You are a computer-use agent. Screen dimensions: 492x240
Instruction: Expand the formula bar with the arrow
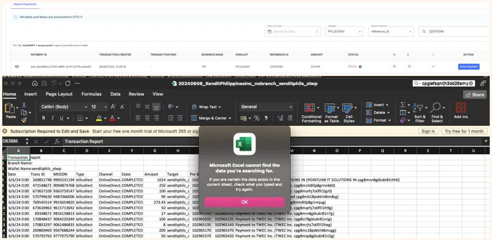486,141
